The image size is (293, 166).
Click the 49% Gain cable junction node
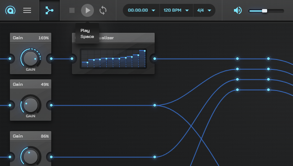(155, 105)
